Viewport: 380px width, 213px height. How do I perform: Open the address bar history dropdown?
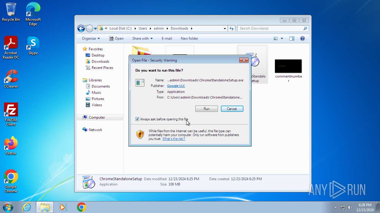[x=225, y=28]
